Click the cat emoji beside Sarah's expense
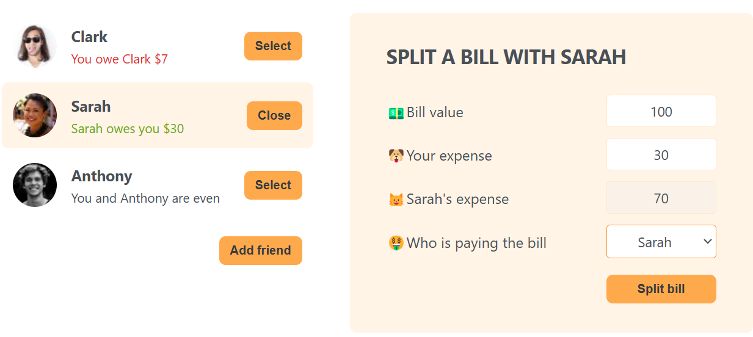 (x=396, y=200)
